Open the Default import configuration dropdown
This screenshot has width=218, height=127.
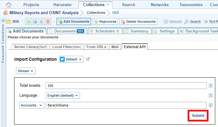click(x=71, y=59)
